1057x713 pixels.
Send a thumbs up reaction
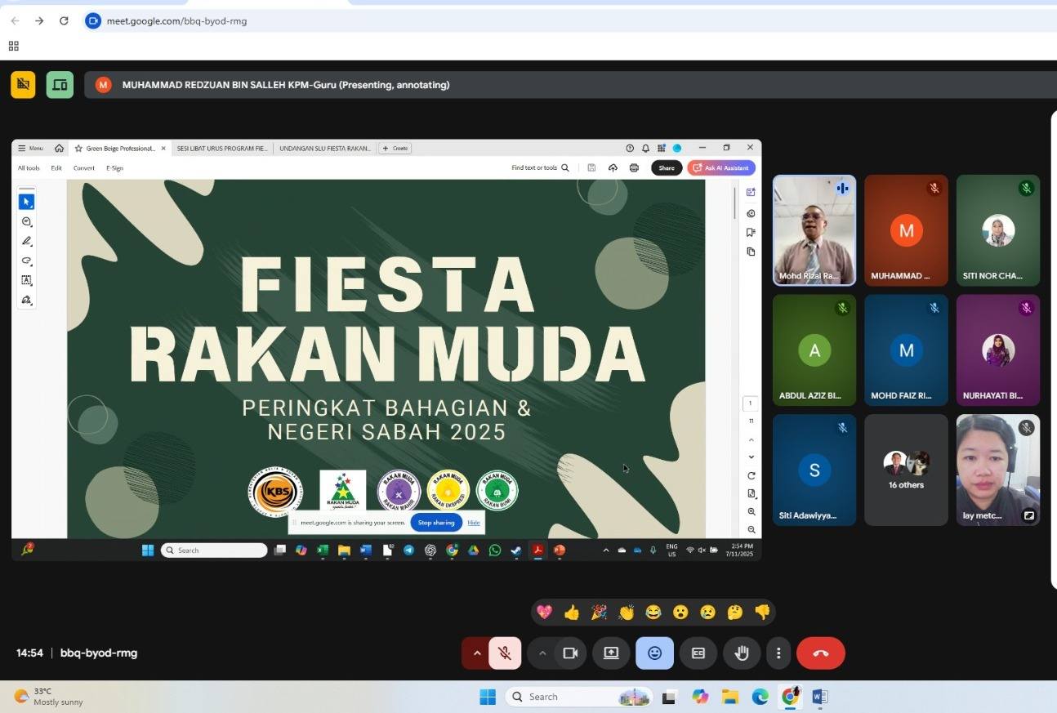571,613
